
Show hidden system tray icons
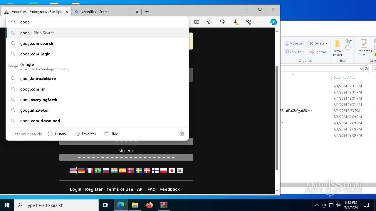(317, 205)
